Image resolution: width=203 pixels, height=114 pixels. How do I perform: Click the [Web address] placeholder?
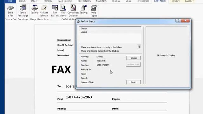pos(63,55)
